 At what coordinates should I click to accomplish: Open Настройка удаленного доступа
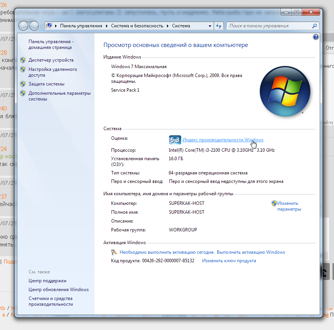(53, 72)
